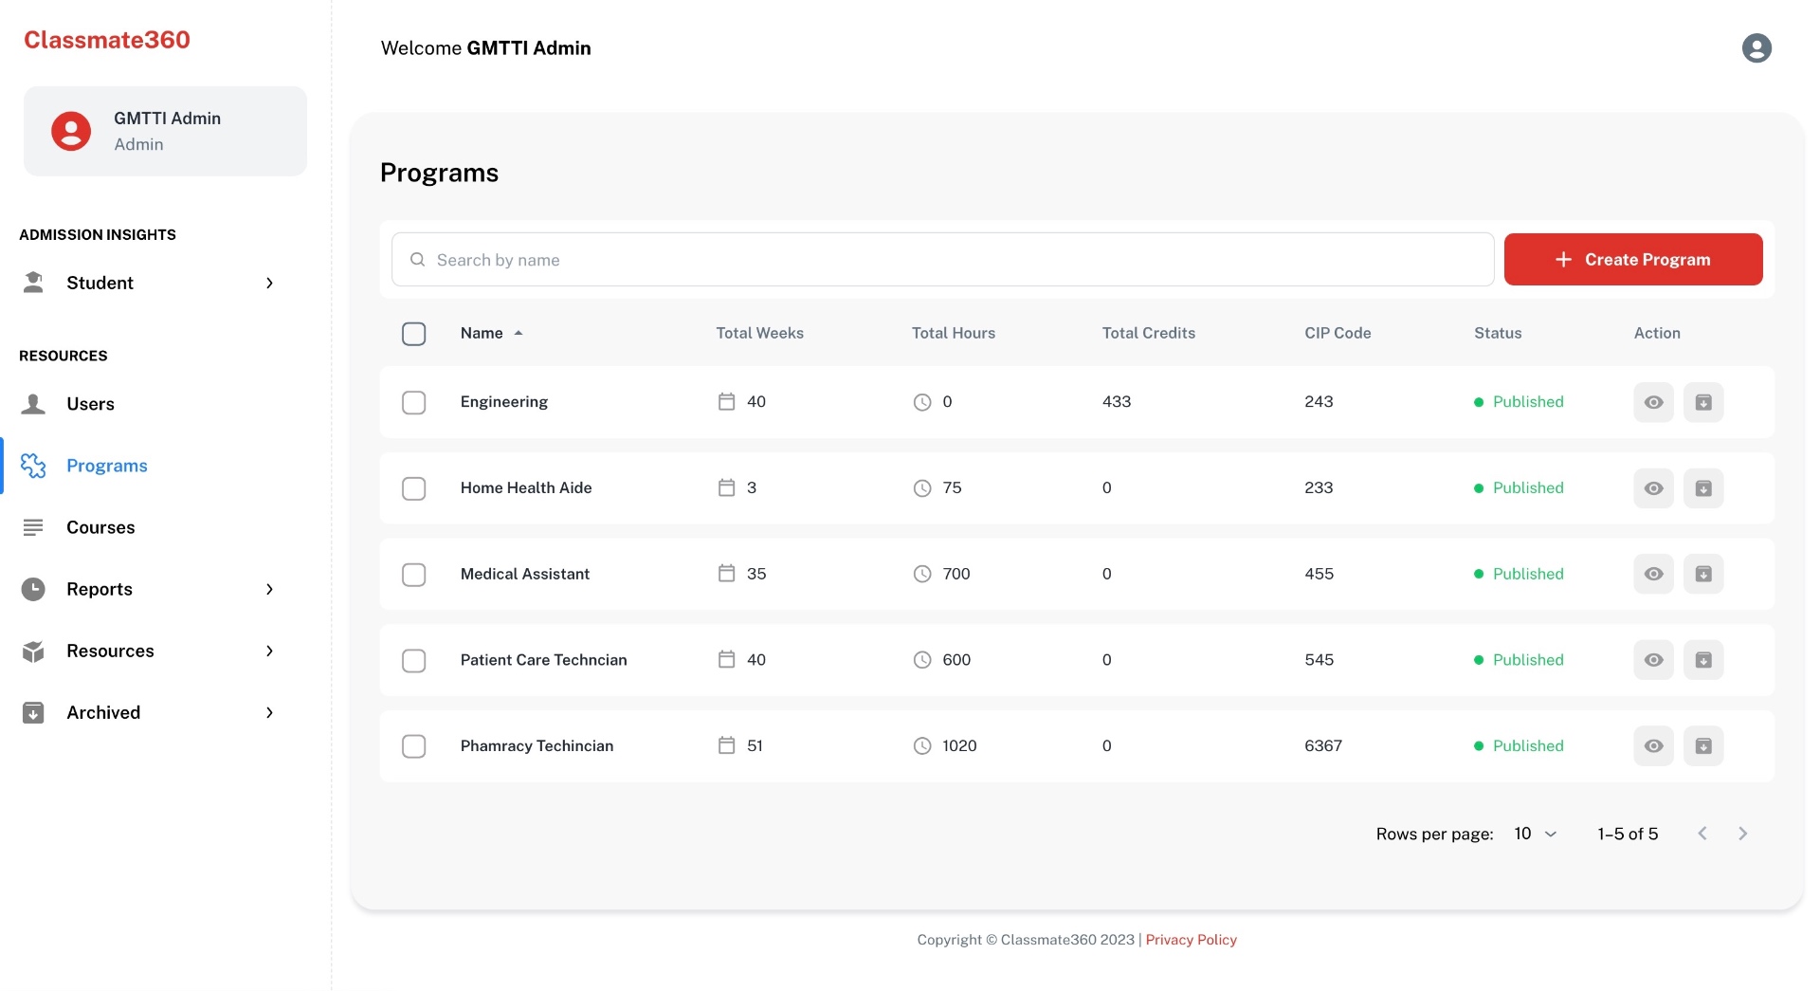Click the Student graduate icon in sidebar

tap(33, 283)
